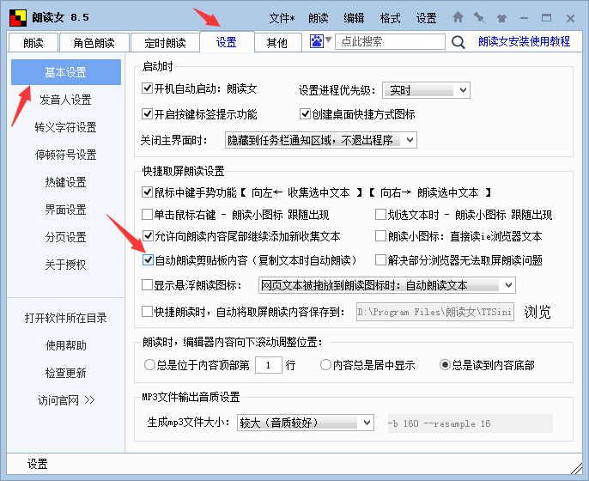Toggle 开机自动启动 checkbox
The height and width of the screenshot is (481, 589).
click(147, 88)
